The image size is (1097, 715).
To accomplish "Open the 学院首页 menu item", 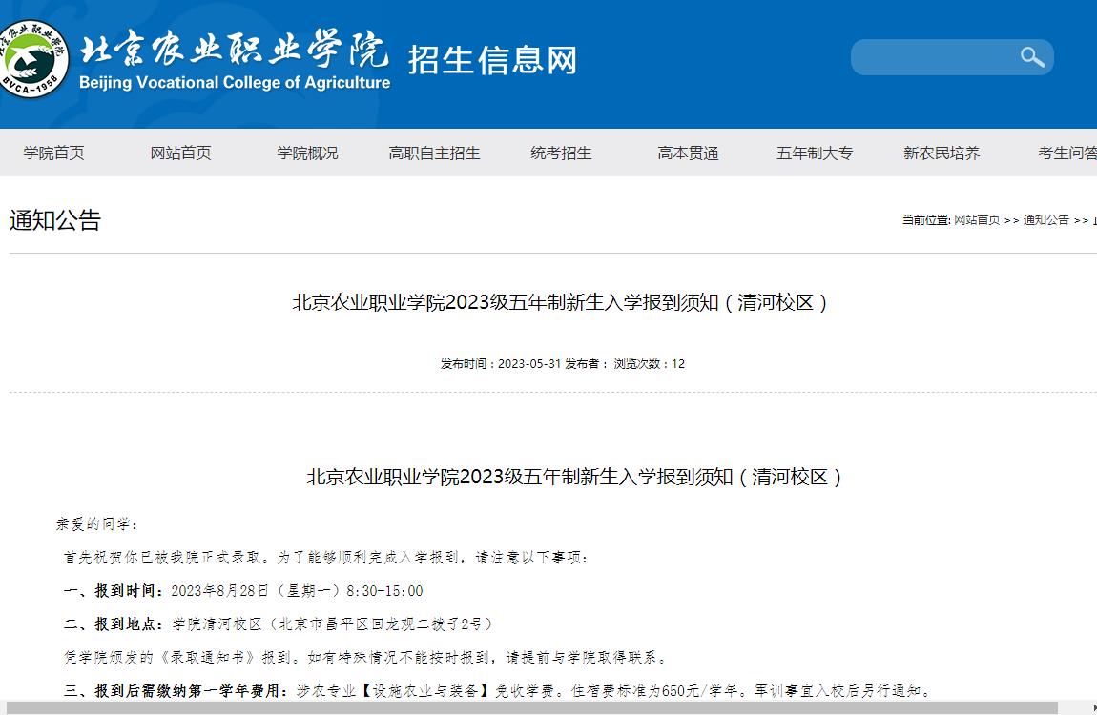I will pos(53,153).
